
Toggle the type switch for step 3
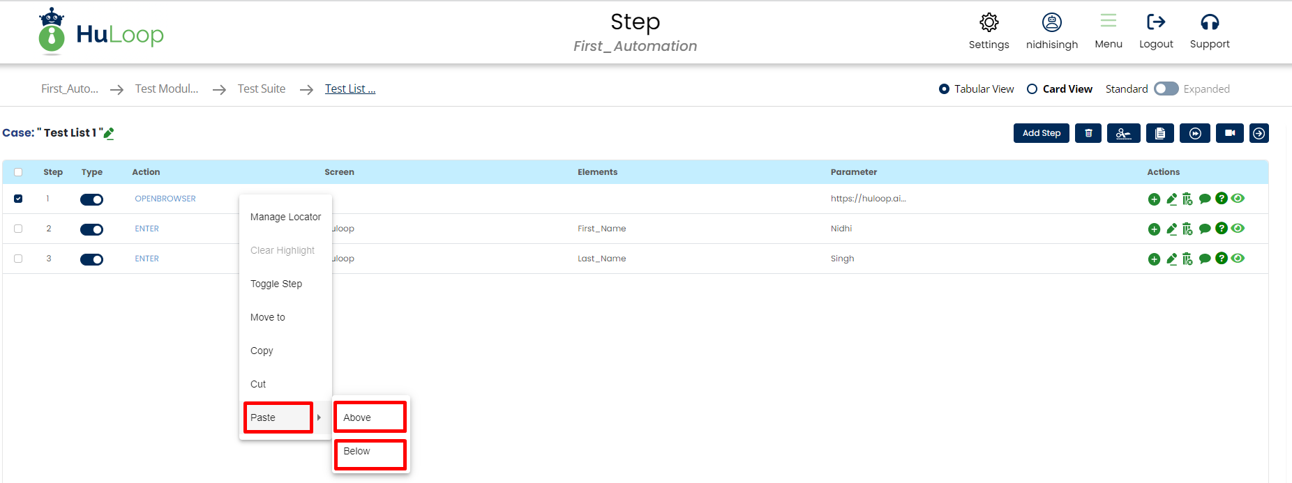pyautogui.click(x=91, y=259)
